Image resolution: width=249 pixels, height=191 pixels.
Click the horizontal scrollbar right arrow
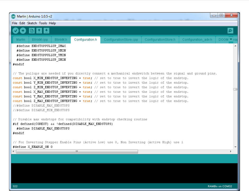(x=230, y=151)
